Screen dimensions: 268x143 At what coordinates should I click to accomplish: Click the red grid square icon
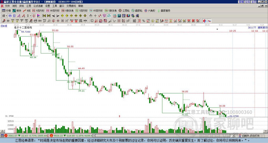click(x=119, y=21)
